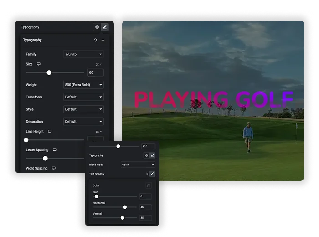This screenshot has height=237, width=319.
Task: Toggle the small popup Typography pencil button
Action: pyautogui.click(x=152, y=155)
